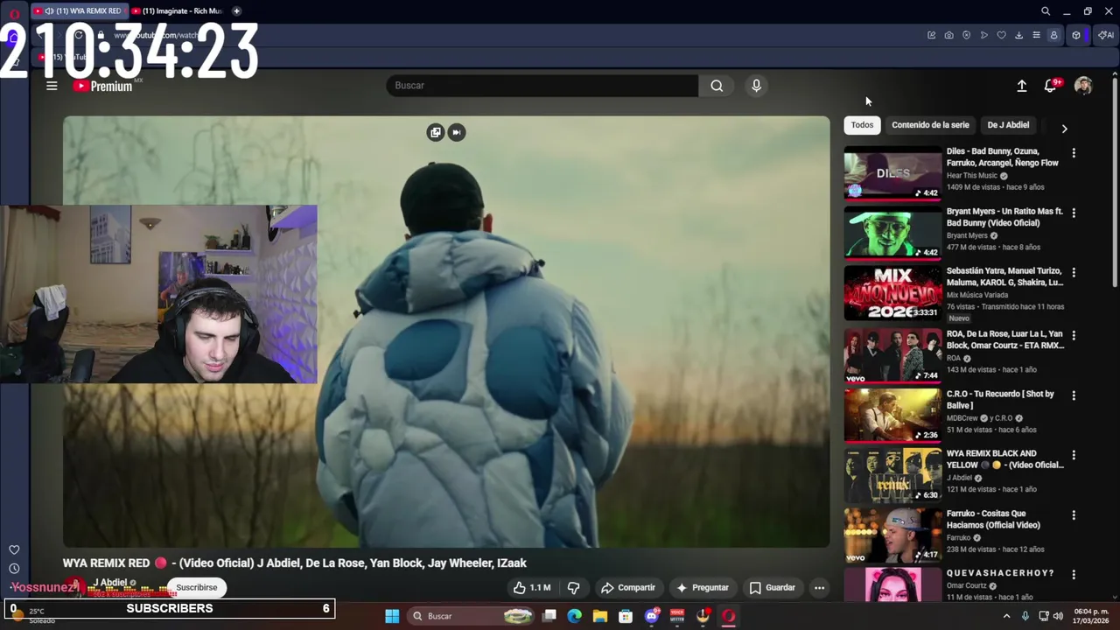
Task: Open Opera sidebar heart bookmarks icon
Action: click(14, 549)
